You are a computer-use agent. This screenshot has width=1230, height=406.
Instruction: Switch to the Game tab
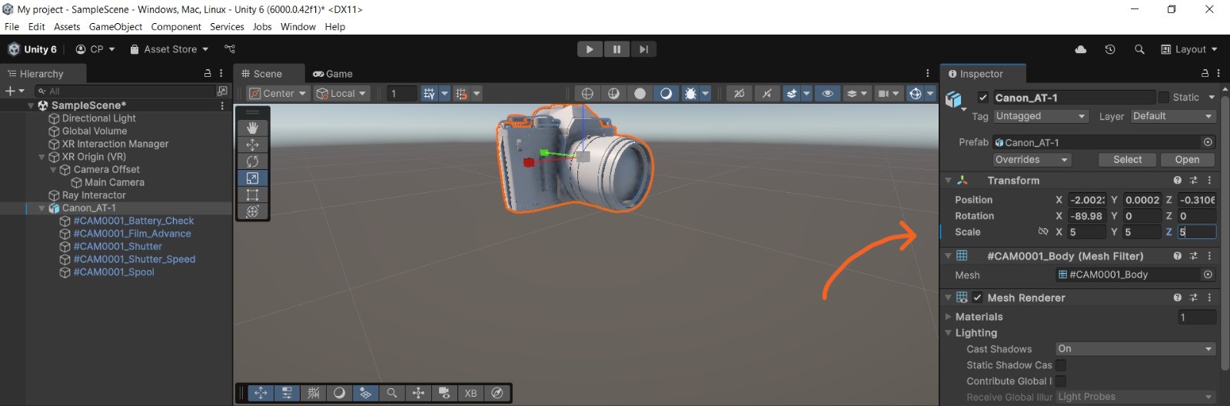click(x=333, y=74)
